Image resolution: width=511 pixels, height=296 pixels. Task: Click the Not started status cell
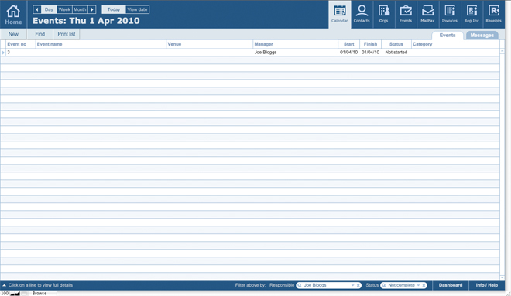pyautogui.click(x=396, y=52)
